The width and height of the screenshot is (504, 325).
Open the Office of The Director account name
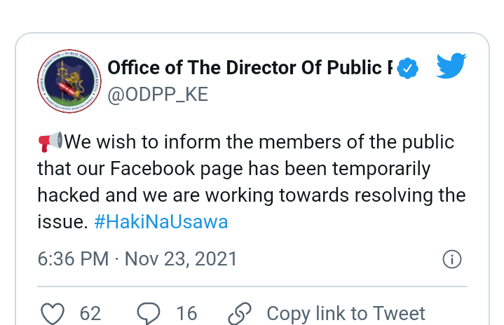tap(250, 68)
